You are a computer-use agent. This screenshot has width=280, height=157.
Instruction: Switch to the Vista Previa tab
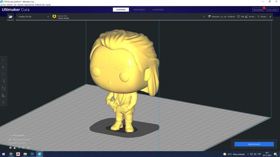click(x=139, y=10)
